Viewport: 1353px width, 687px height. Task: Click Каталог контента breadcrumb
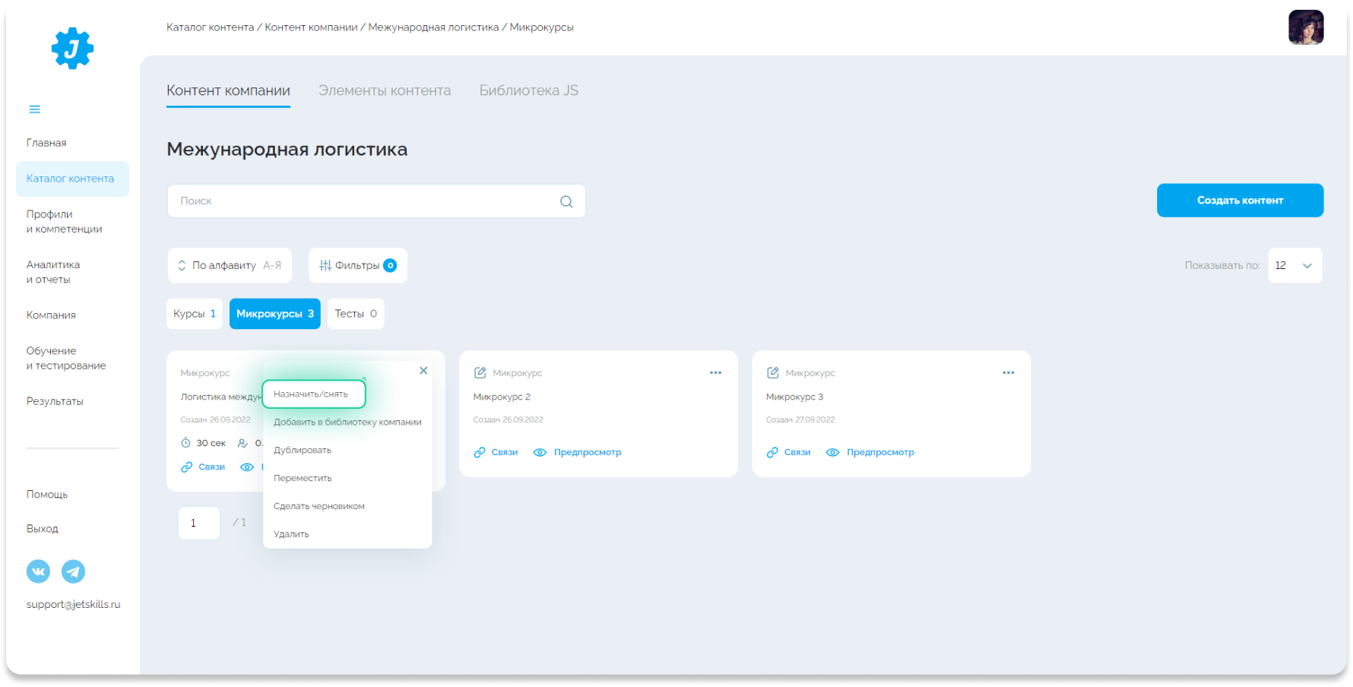pos(211,27)
